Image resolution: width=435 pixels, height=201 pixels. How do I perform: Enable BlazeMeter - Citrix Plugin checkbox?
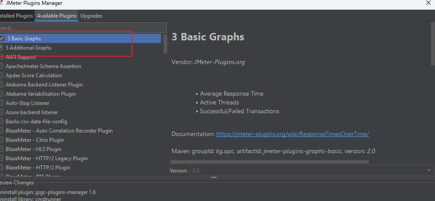(x=1, y=140)
